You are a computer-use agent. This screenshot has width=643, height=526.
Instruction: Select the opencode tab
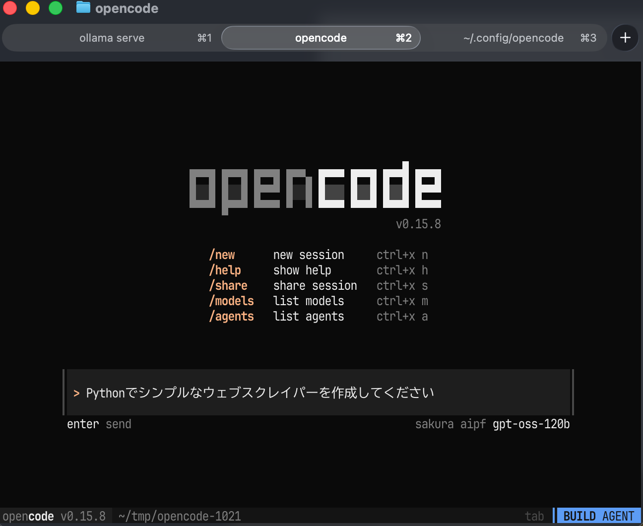click(x=321, y=38)
